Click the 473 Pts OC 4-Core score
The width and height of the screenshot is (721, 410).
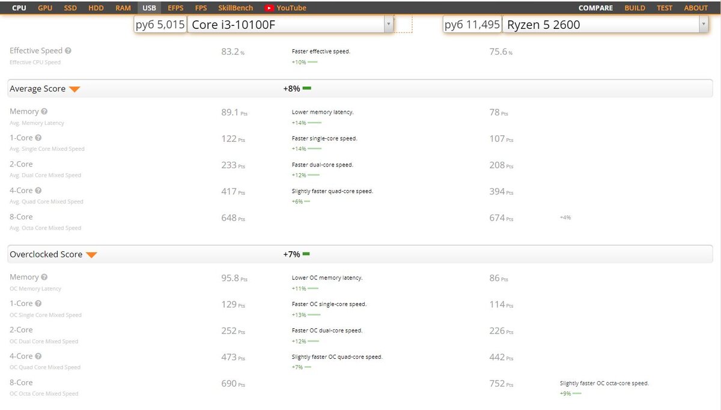click(233, 357)
